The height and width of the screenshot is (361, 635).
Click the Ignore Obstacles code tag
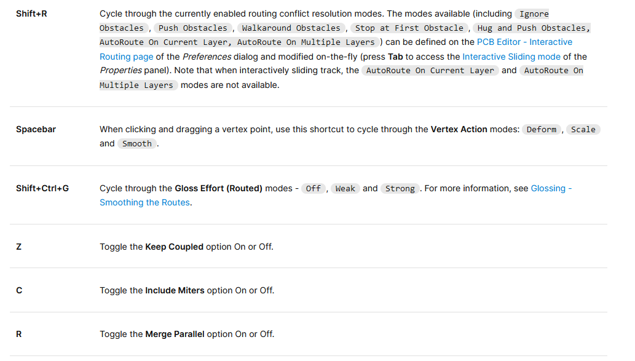(534, 14)
